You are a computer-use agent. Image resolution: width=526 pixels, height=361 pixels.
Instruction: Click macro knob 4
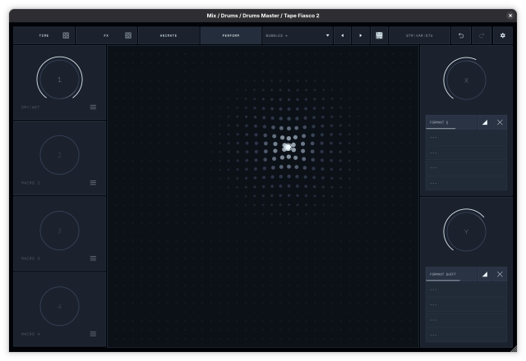60,306
